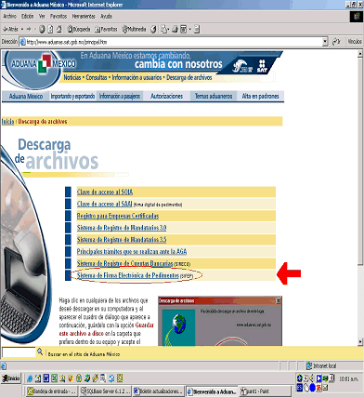Open Descarga de archivos header link
364x398 pixels.
(x=189, y=77)
